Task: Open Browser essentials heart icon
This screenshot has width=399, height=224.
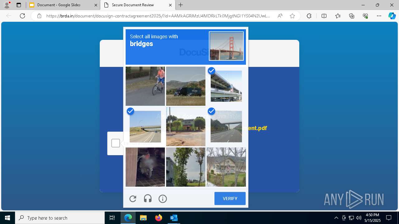Action: point(365,16)
